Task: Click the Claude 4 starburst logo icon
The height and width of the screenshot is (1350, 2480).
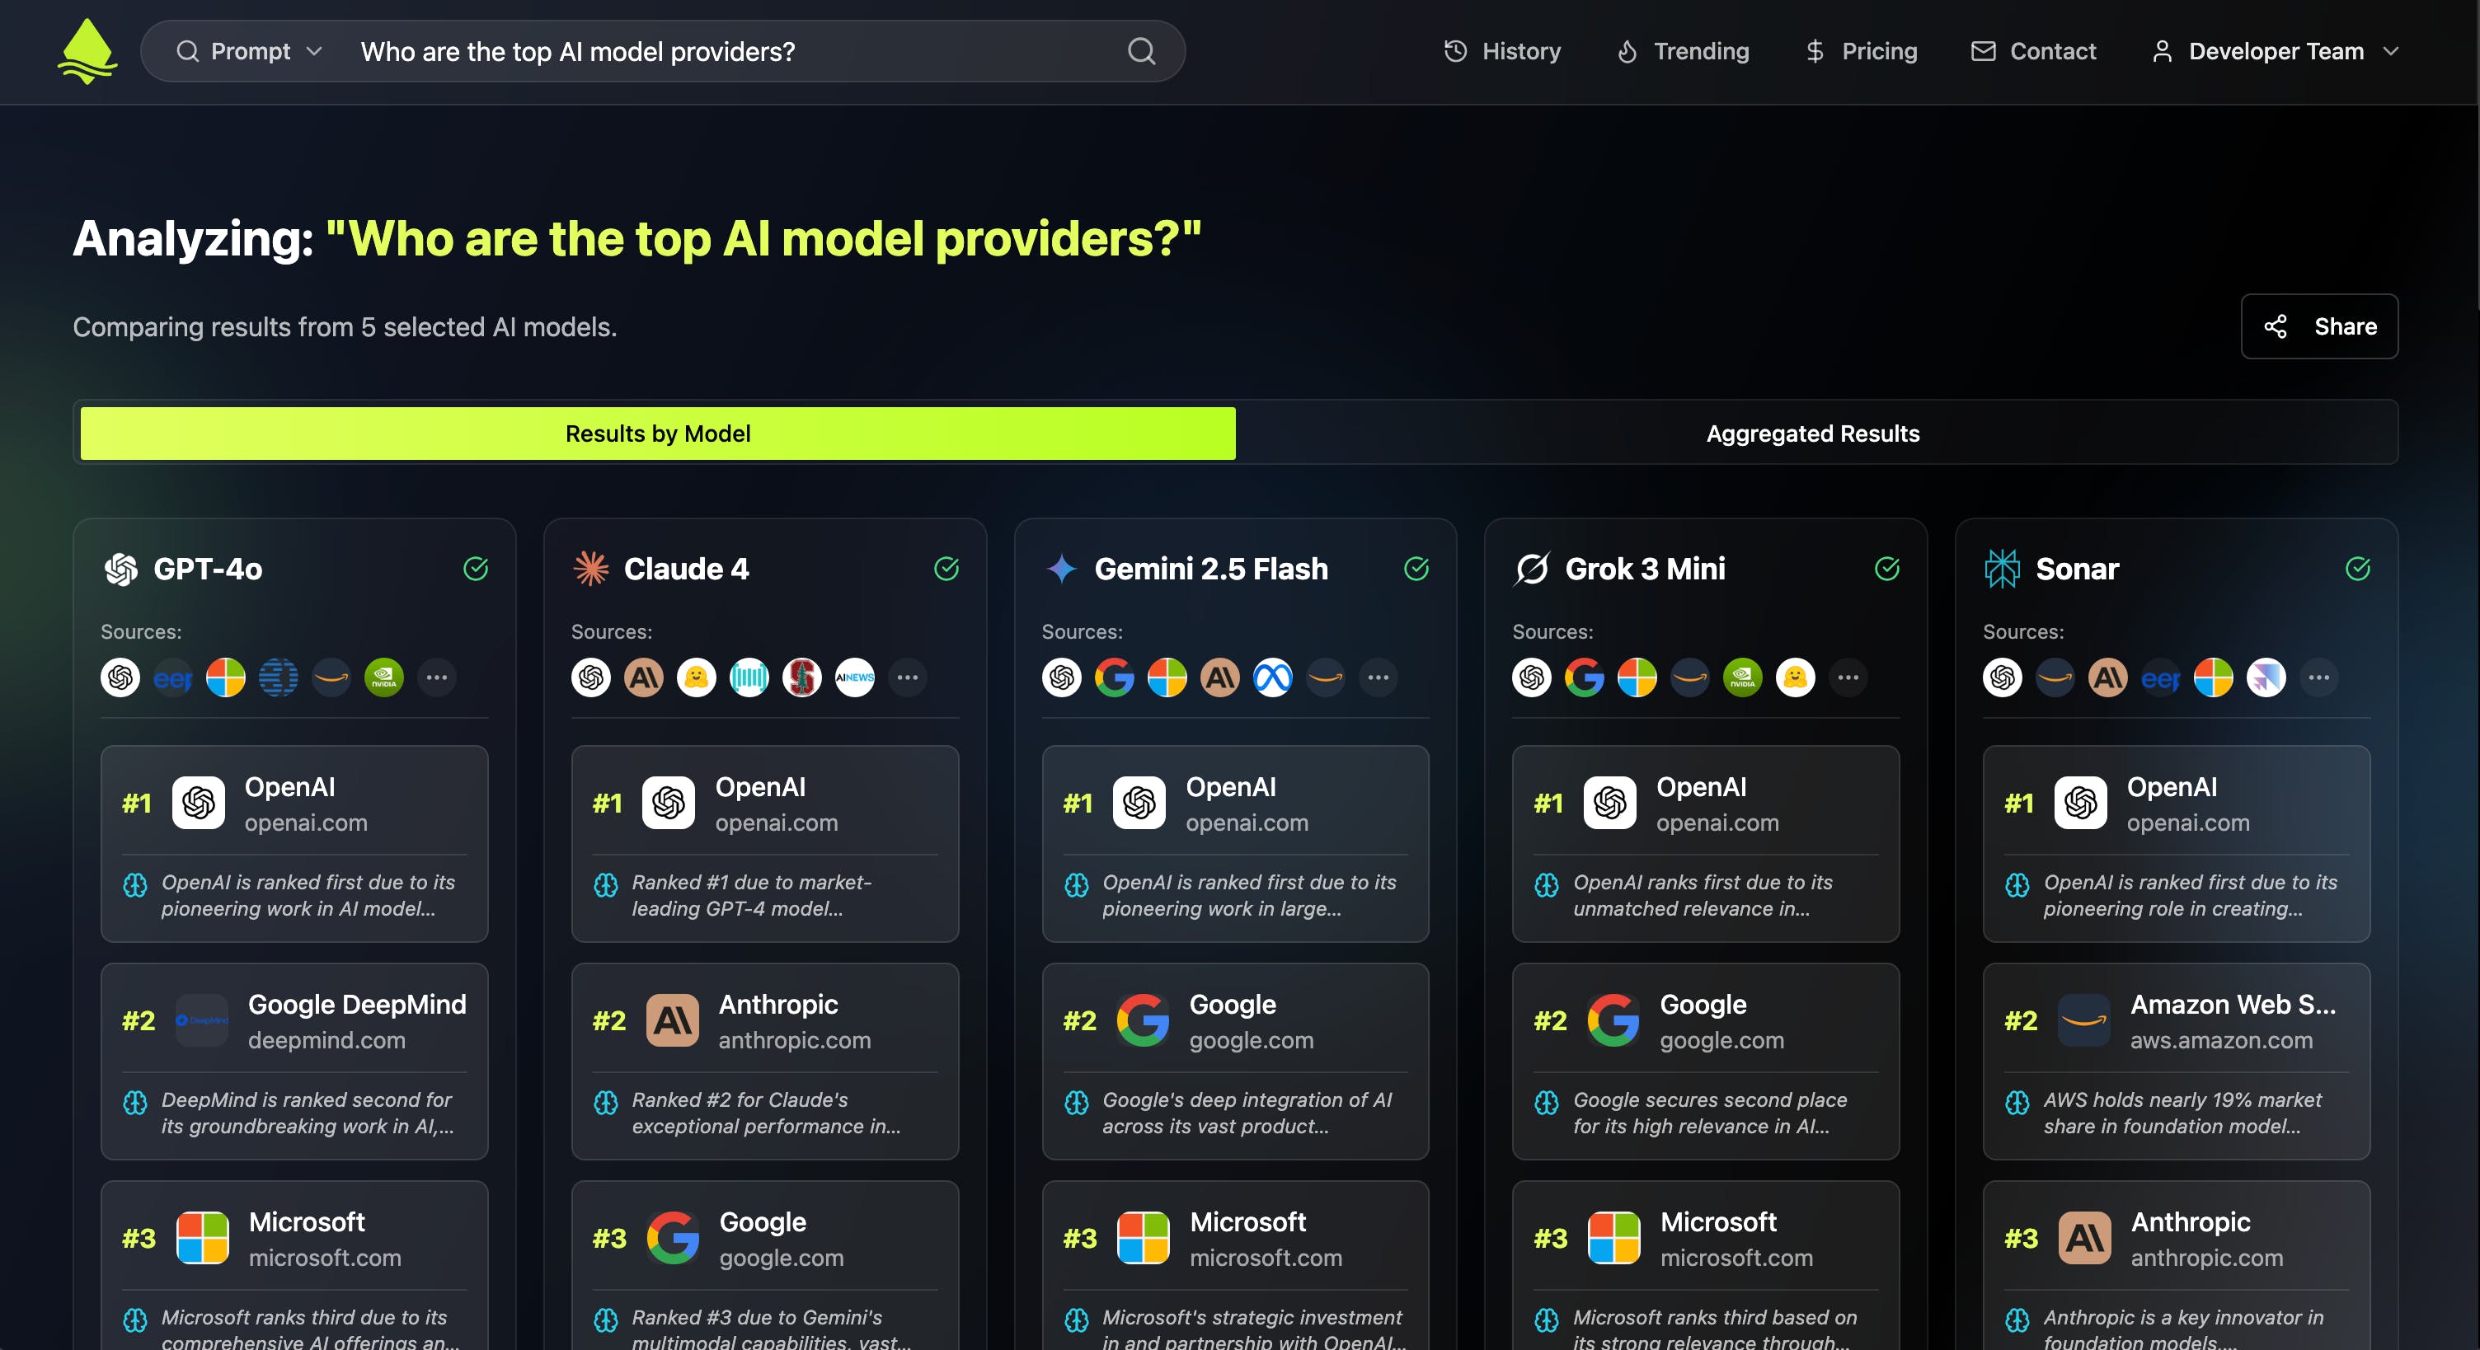Action: [591, 569]
